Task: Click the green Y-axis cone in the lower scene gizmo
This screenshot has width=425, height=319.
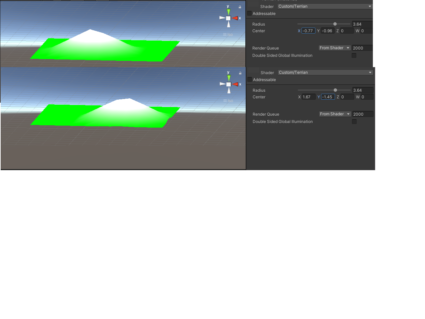Action: [229, 78]
